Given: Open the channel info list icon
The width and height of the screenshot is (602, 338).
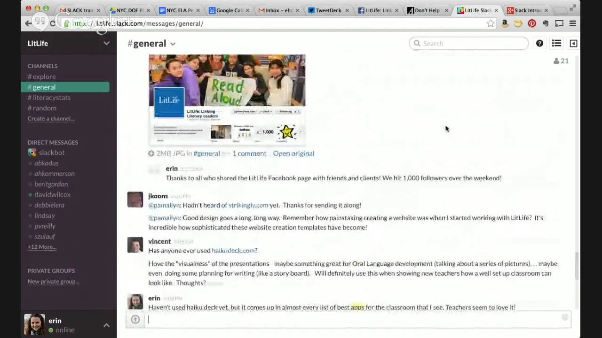Looking at the screenshot, I should pyautogui.click(x=556, y=43).
